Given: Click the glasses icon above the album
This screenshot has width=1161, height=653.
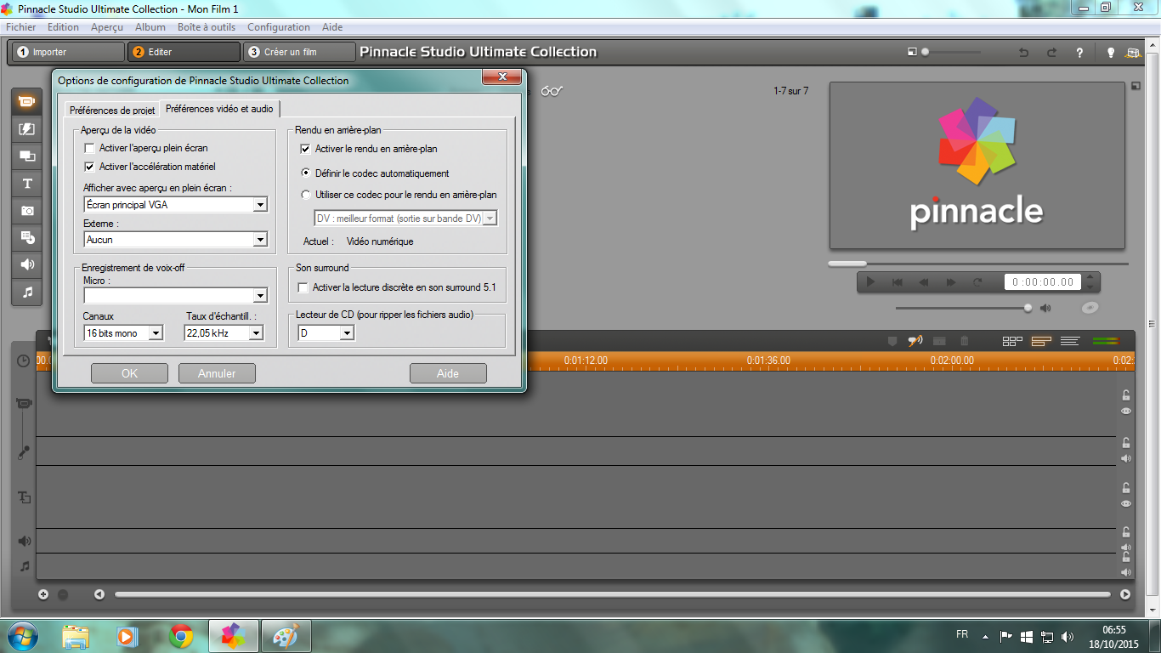Looking at the screenshot, I should click(x=552, y=91).
